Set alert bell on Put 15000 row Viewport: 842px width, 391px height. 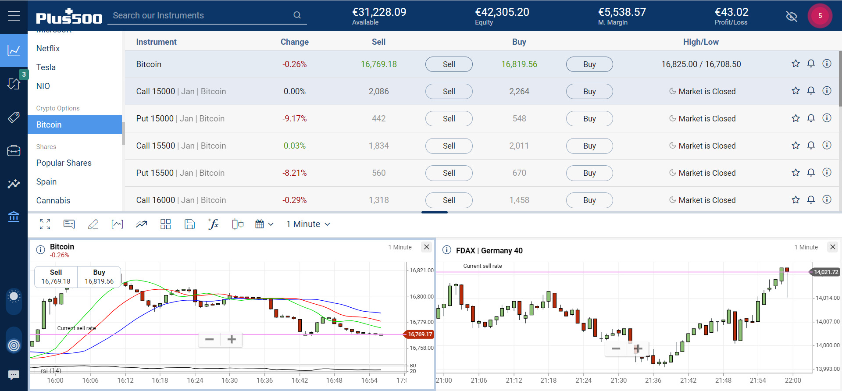pyautogui.click(x=811, y=118)
